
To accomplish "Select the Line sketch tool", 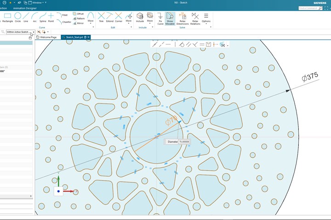I will click(26, 17).
